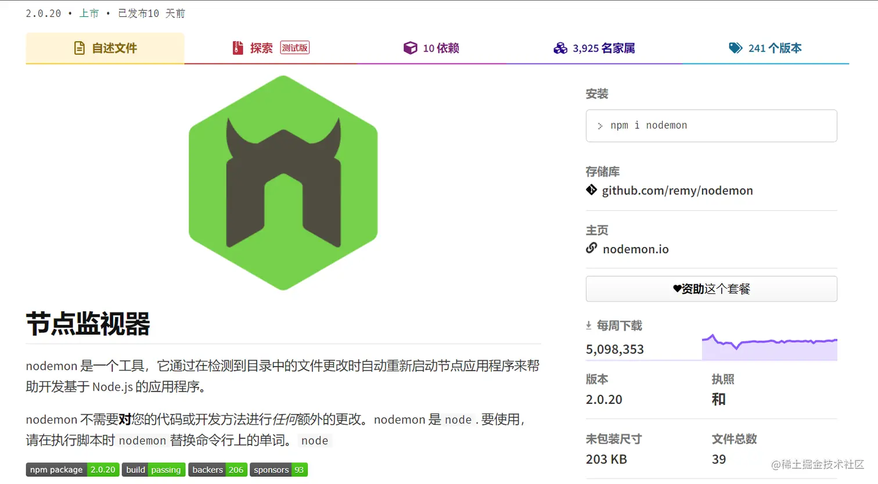Screen dimensions: 878x484
Task: Click the git repository diamond icon
Action: (x=592, y=189)
